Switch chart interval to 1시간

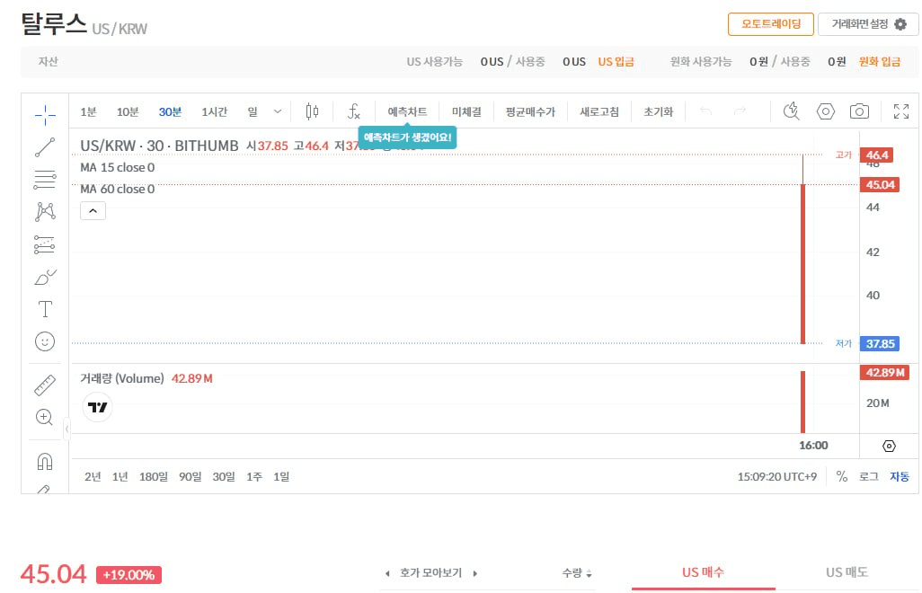(214, 111)
